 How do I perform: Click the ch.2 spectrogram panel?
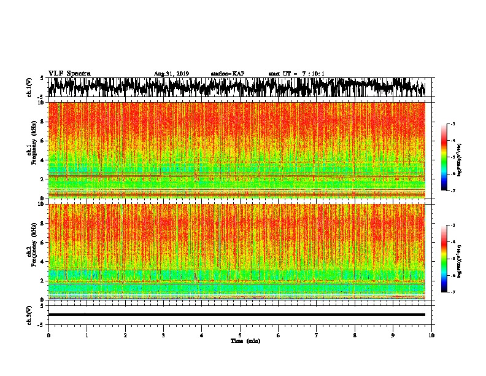(x=237, y=252)
